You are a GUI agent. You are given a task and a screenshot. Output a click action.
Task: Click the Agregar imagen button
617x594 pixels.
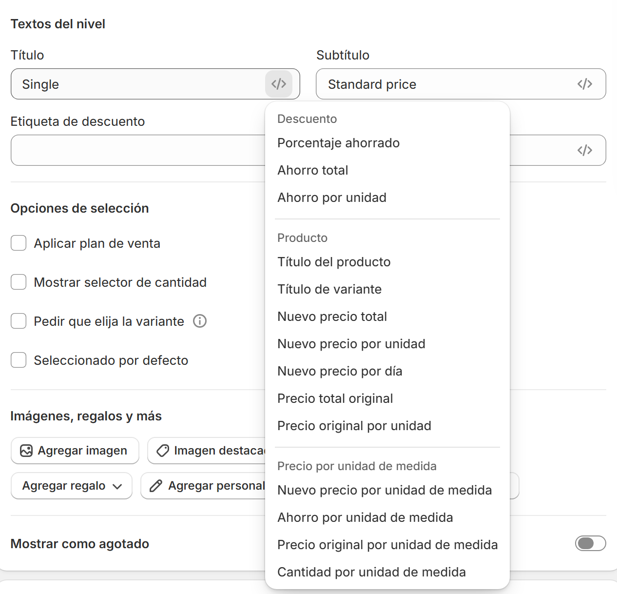pos(75,451)
